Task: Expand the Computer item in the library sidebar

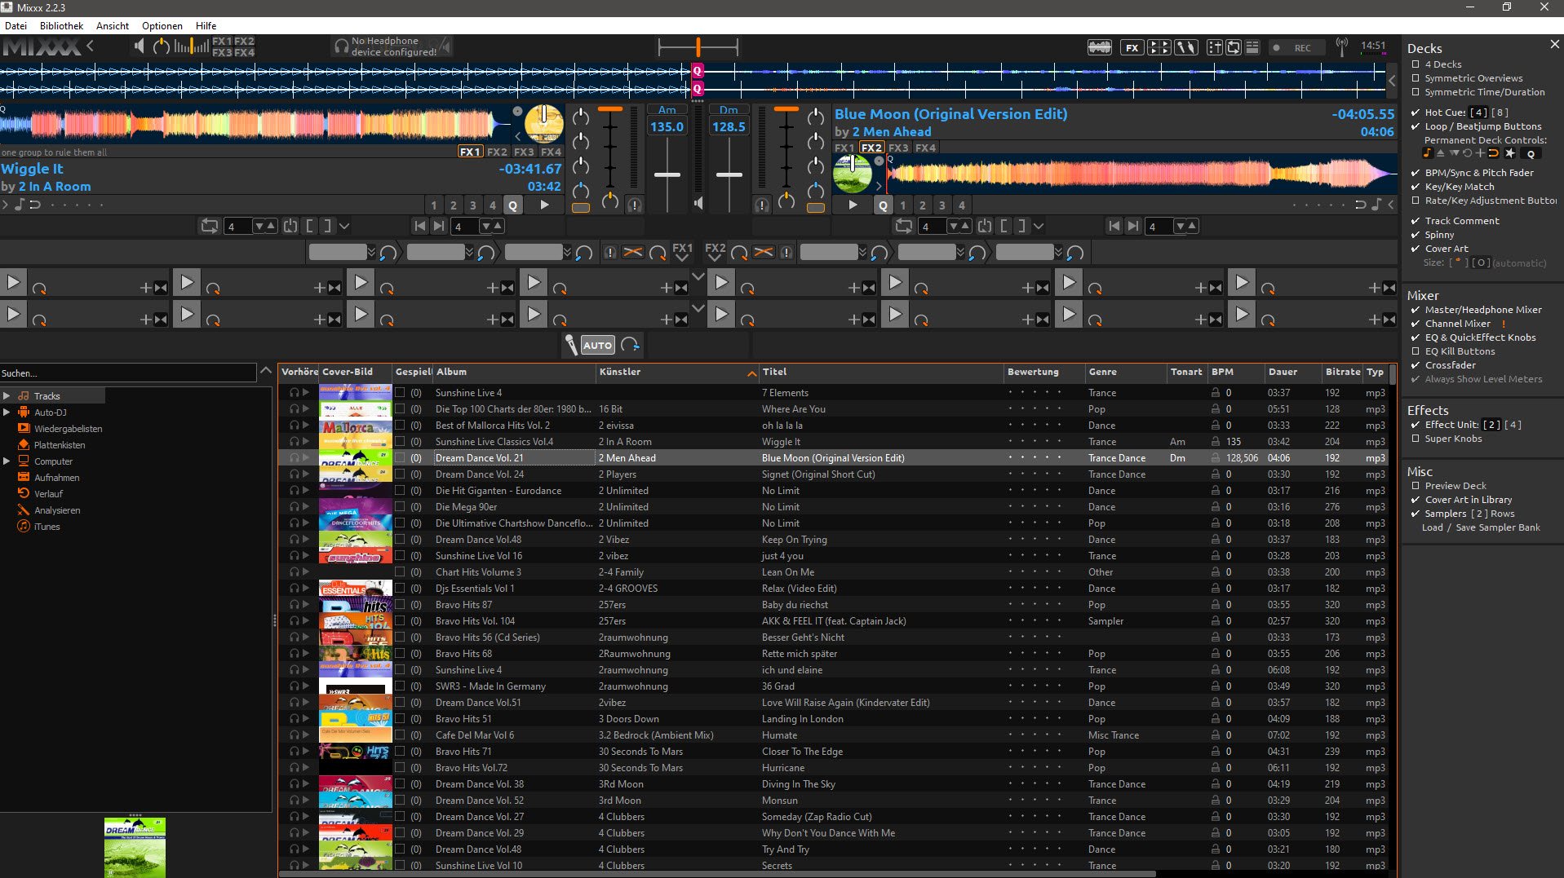Action: [x=7, y=461]
